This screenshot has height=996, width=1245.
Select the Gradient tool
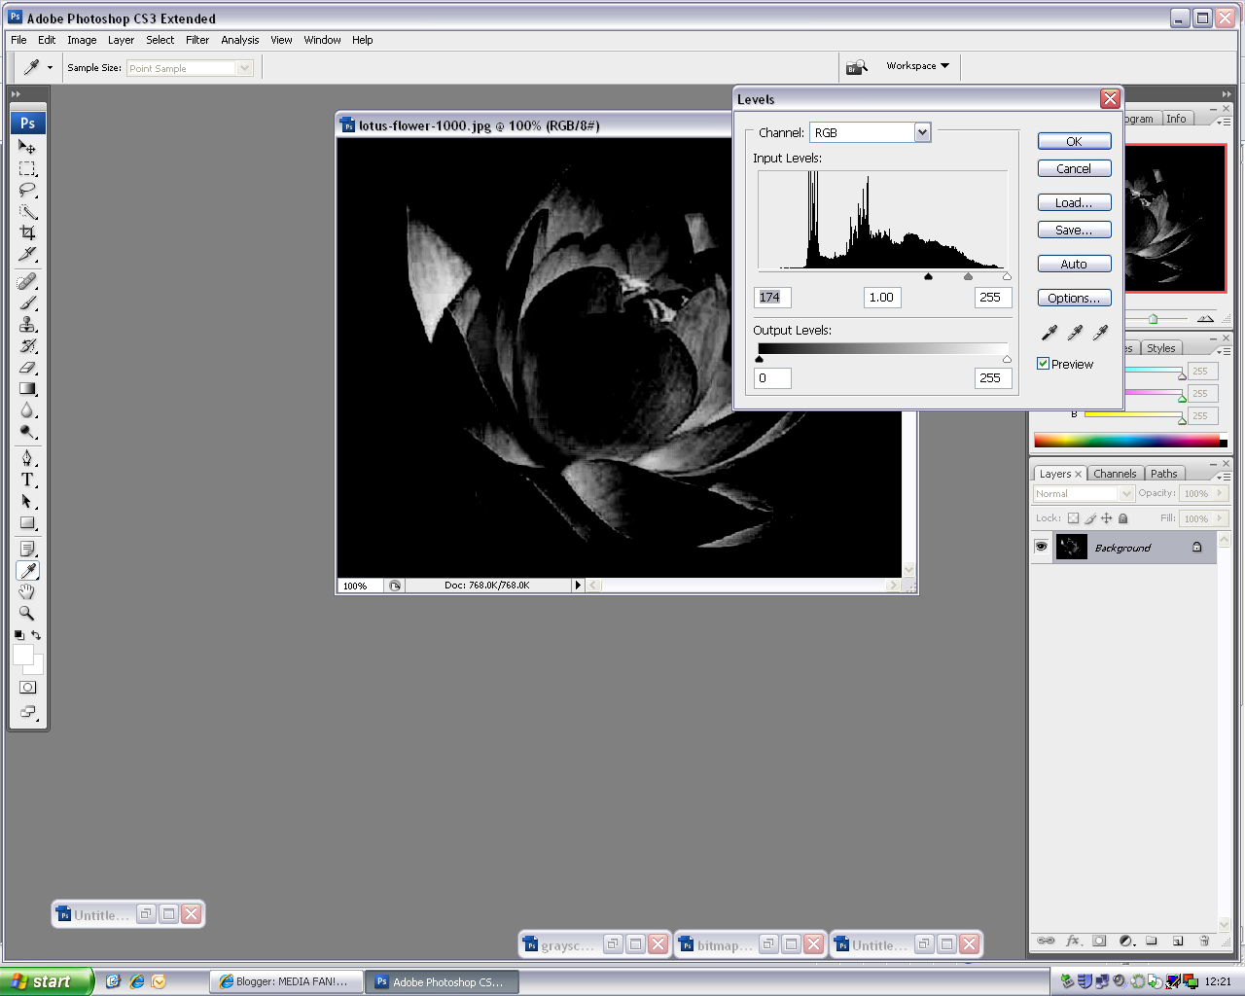pos(27,388)
